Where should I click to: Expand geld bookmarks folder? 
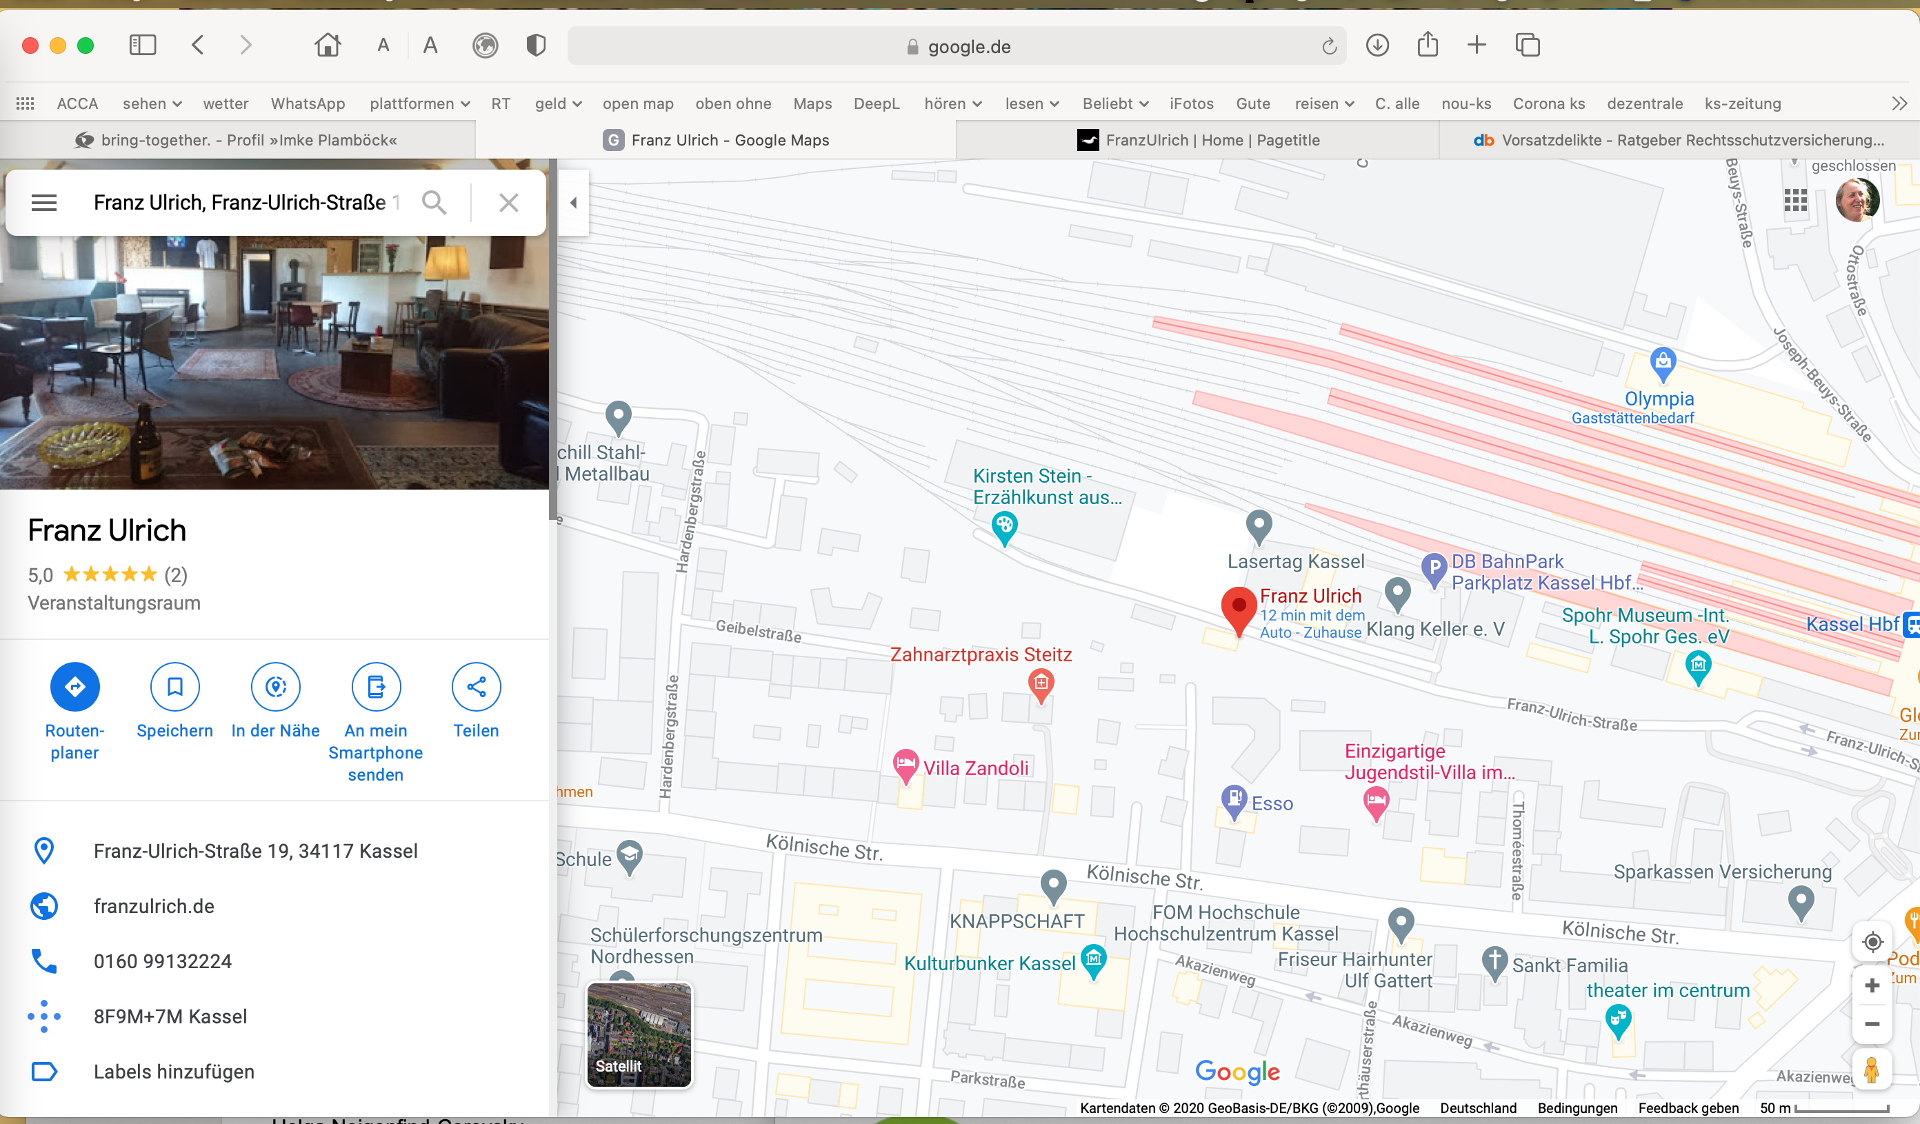click(x=559, y=103)
